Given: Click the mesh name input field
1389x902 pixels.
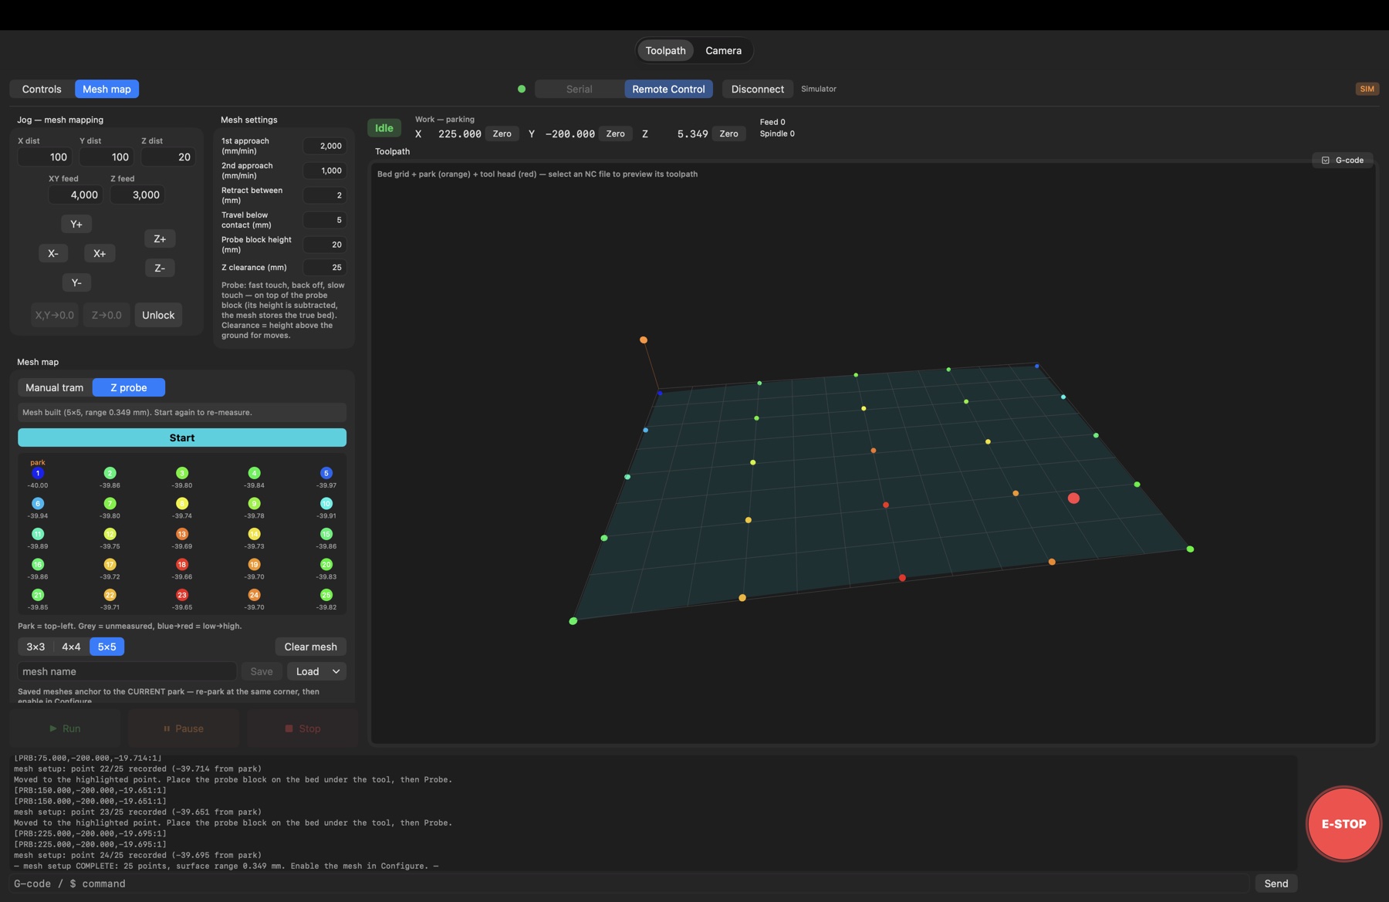Looking at the screenshot, I should click(x=127, y=671).
